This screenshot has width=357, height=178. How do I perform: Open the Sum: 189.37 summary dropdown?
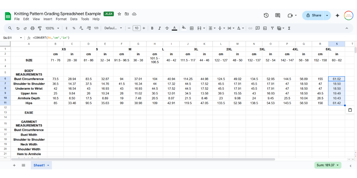pos(328,165)
